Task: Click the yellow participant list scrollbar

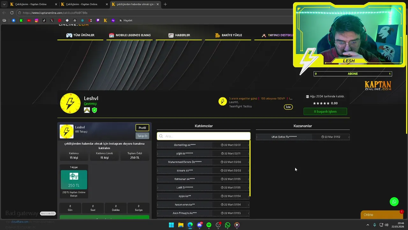Action: pos(250,168)
